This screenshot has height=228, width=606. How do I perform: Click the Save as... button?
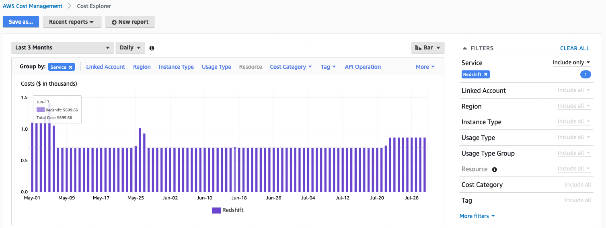coord(21,22)
